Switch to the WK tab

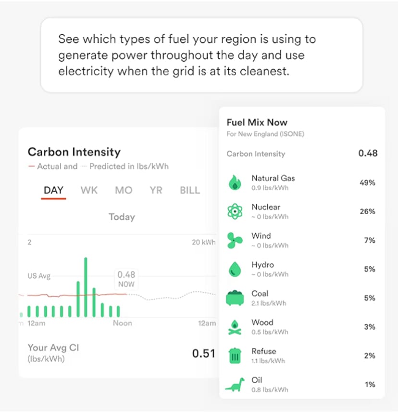[x=88, y=190]
